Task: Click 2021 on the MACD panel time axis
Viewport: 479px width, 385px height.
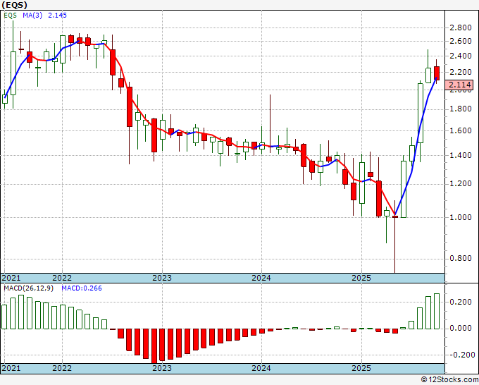Action: click(x=11, y=368)
